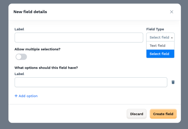
Task: Delete the option with the trash icon
Action: tap(173, 82)
